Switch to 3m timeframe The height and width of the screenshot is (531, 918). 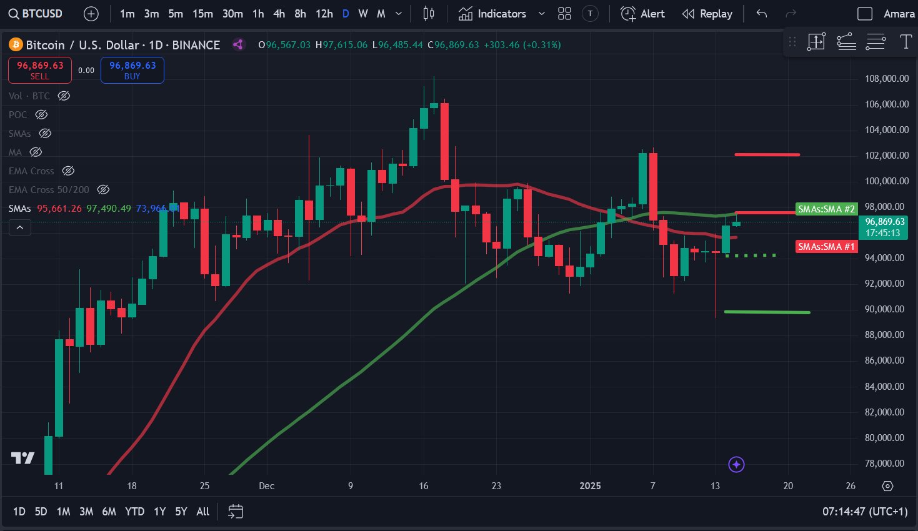tap(151, 14)
